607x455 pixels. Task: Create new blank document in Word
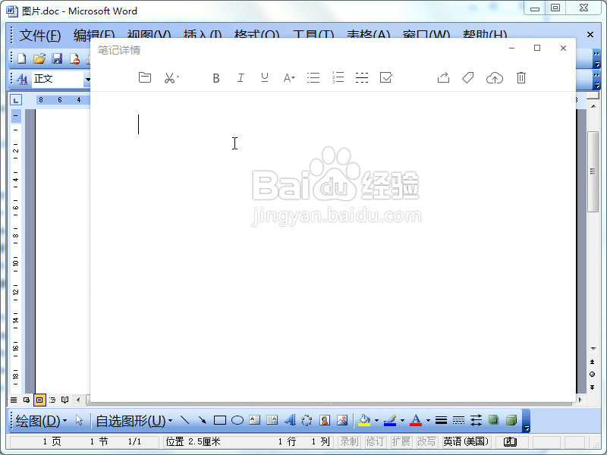click(22, 58)
